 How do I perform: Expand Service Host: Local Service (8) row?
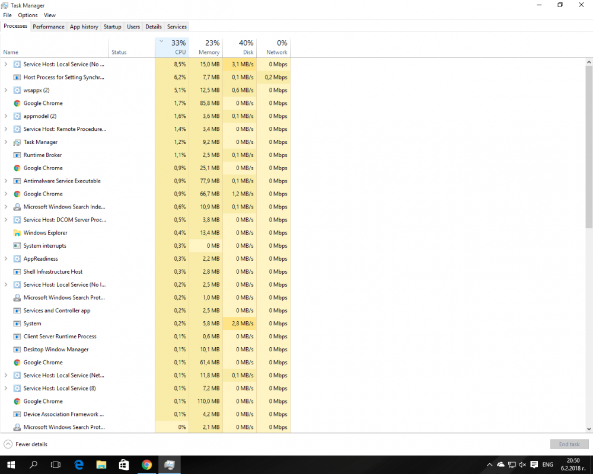click(6, 388)
